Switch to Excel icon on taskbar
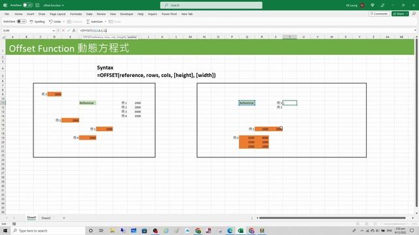 coord(240,230)
